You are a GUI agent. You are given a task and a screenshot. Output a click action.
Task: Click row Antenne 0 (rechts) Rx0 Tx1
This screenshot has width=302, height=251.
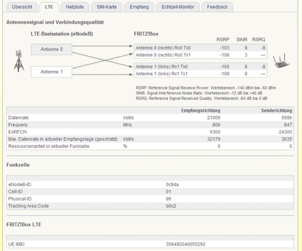200,55
